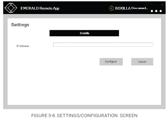Click the IP Address label

(x=23, y=46)
